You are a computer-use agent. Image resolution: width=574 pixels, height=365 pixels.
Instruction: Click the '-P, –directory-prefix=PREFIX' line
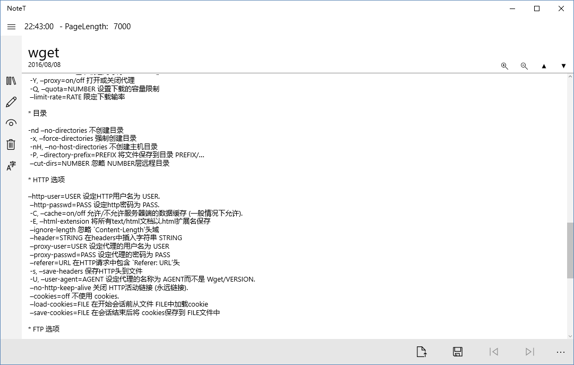(x=117, y=155)
